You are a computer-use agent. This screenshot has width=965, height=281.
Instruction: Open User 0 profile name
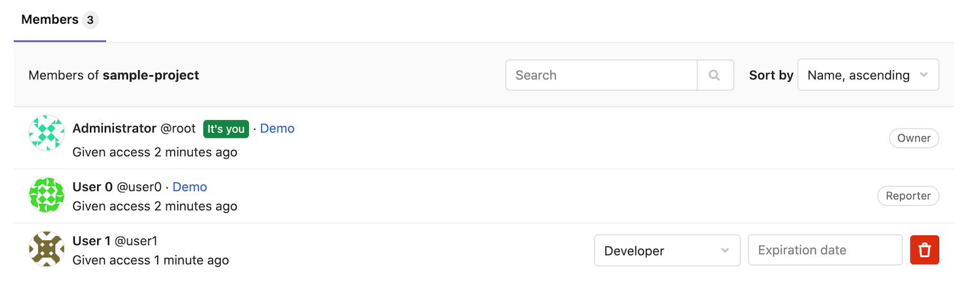93,187
